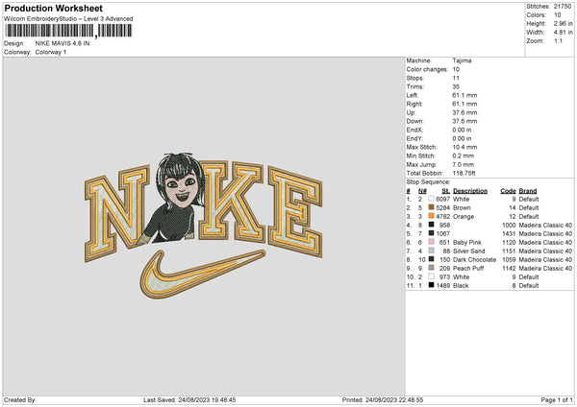The image size is (577, 407).
Task: Click 'Printed: 24/08/2023 22.48.55' footer text
Action: click(x=383, y=399)
